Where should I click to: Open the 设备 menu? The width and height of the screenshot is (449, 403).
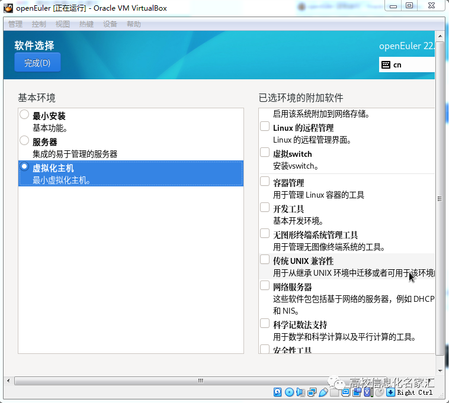pos(110,24)
